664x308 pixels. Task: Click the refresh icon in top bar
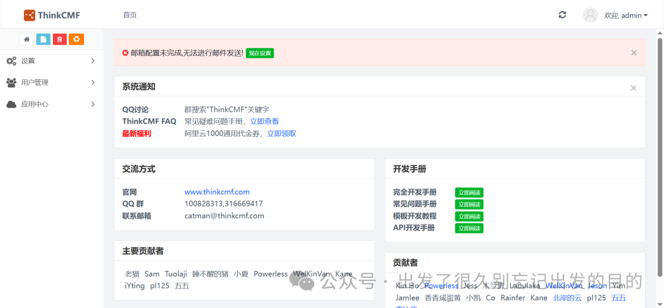tap(562, 15)
